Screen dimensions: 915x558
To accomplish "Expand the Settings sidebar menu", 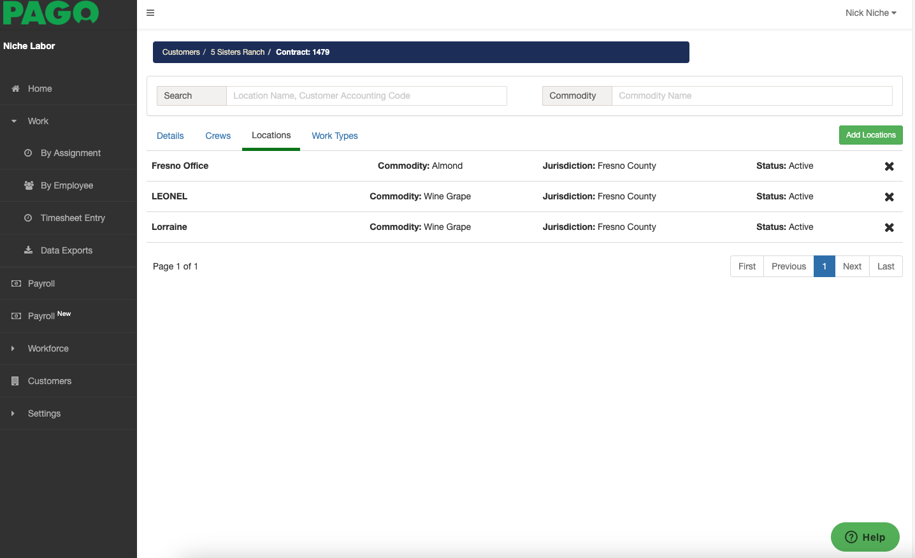I will coord(44,413).
